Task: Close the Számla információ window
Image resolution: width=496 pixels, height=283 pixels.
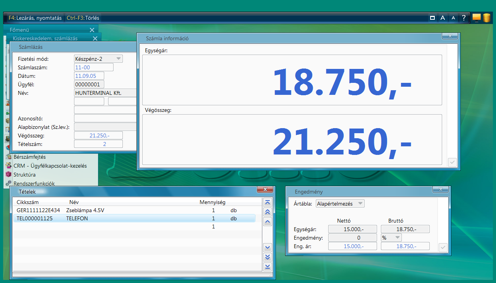Action: [450, 36]
